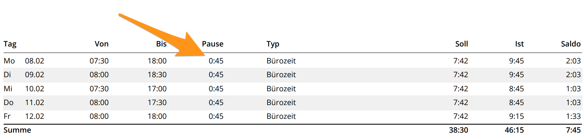584x139 pixels.
Task: Select Friday's Bürozeit type entry
Action: [x=281, y=116]
